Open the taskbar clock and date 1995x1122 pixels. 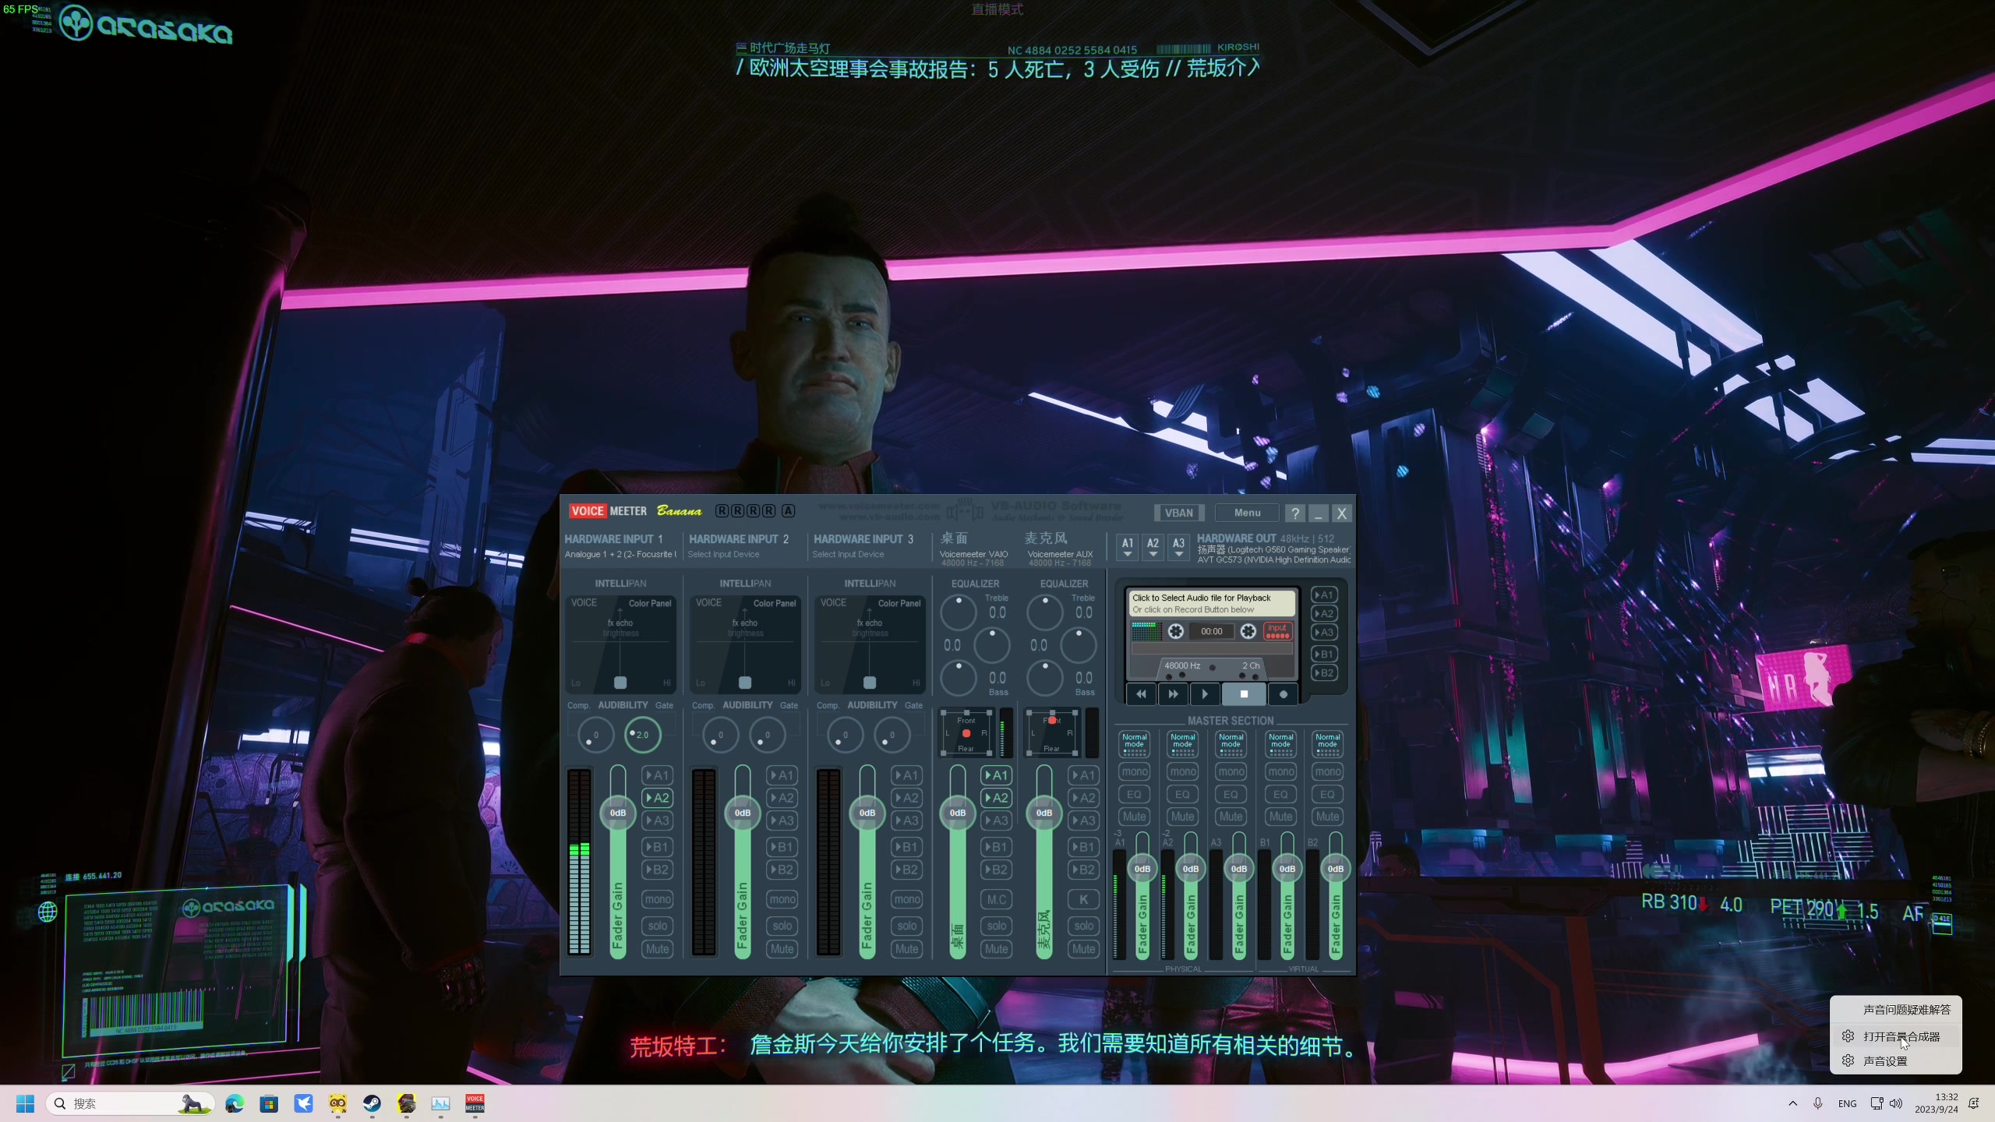[x=1936, y=1103]
